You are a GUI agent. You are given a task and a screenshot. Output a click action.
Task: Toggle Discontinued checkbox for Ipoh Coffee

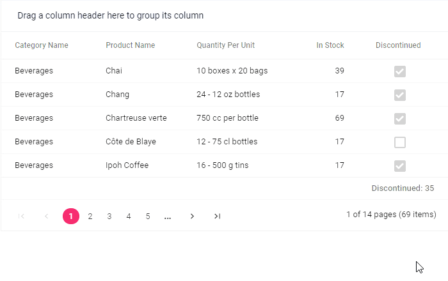400,165
